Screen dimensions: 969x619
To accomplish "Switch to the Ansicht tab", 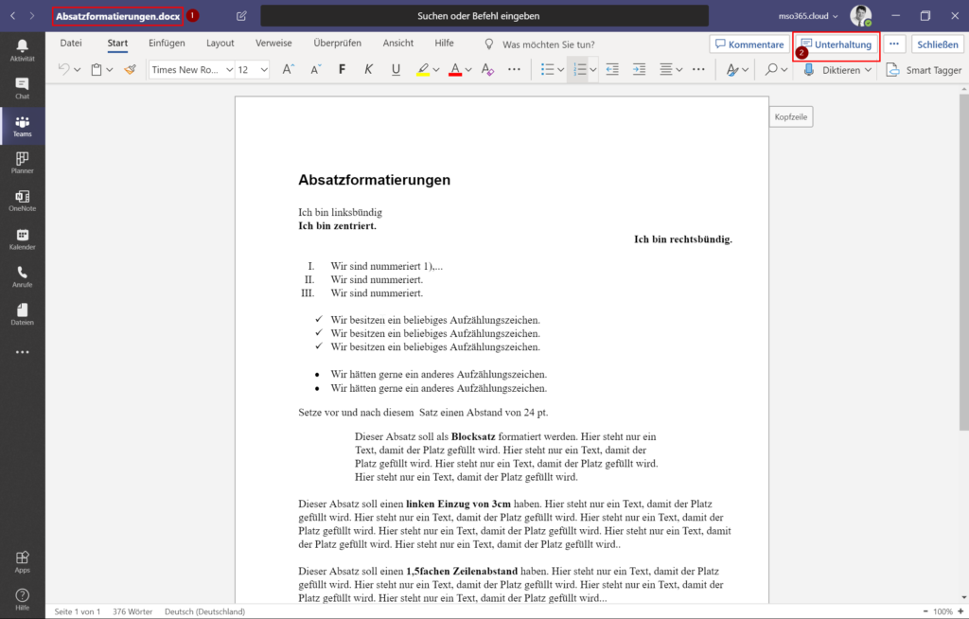I will coord(398,44).
